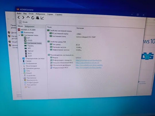
Task: Open Операционная система tree item
Action: coord(33,58)
